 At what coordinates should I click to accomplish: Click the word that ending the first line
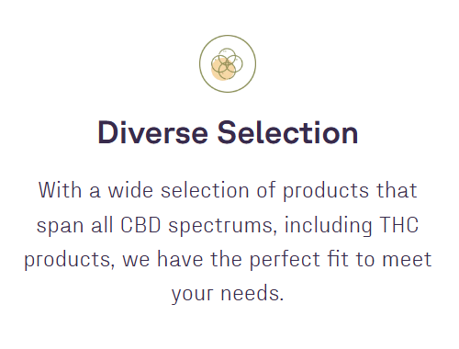(x=397, y=190)
